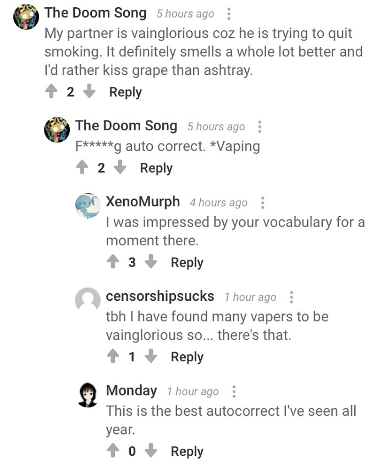
Task: Upvote censorshipsucks' comment
Action: 113,356
